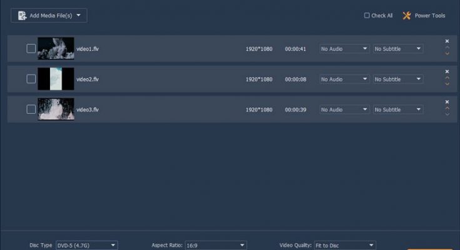This screenshot has width=460, height=250.
Task: Move video2.flv up using up arrow
Action: 447,79
